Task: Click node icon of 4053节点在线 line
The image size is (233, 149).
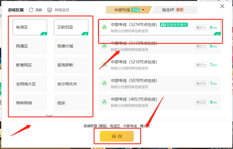Action: click(104, 102)
